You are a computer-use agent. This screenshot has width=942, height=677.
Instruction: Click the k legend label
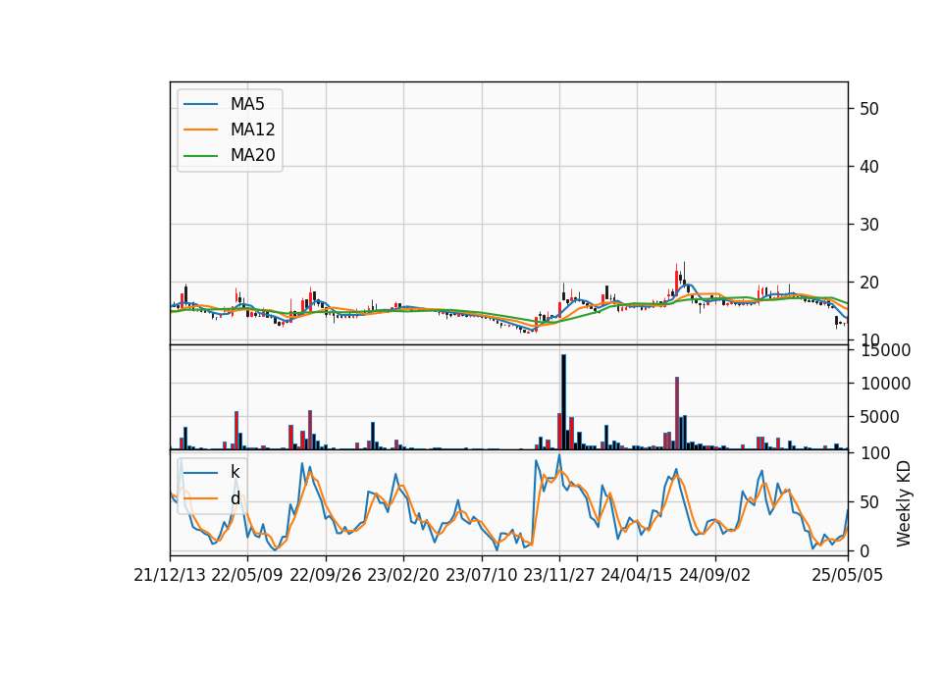pyautogui.click(x=235, y=472)
